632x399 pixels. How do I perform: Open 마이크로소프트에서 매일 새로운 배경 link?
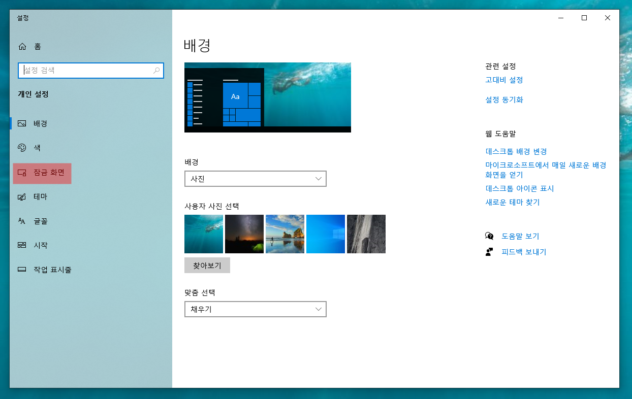pyautogui.click(x=546, y=170)
